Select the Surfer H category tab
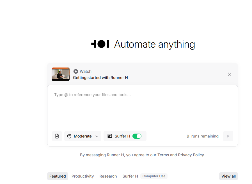 [130, 176]
